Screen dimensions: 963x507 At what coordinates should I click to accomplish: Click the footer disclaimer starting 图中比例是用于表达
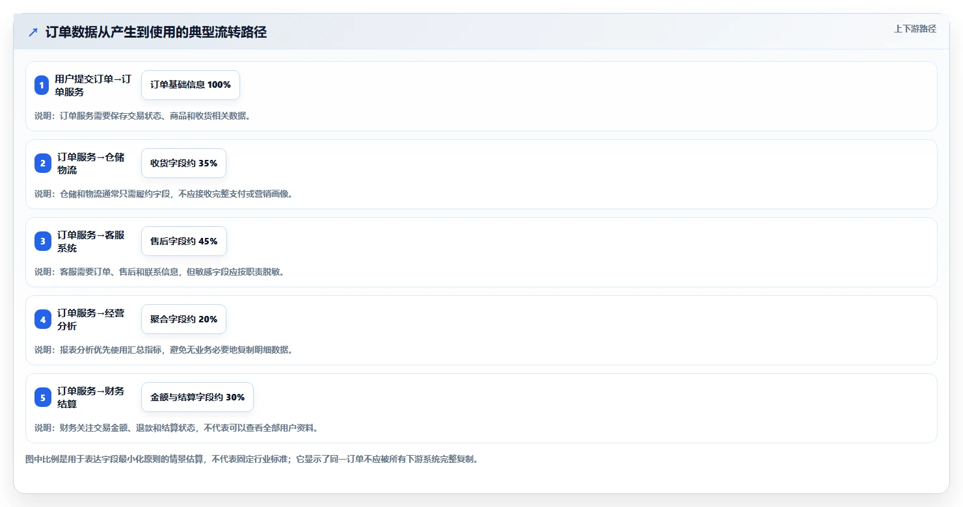(x=253, y=459)
